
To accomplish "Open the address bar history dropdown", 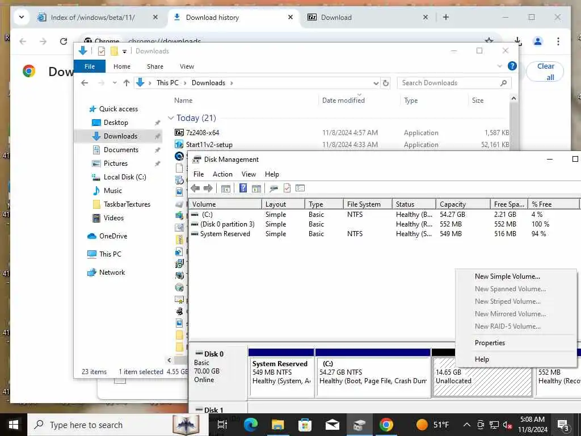I will (376, 83).
